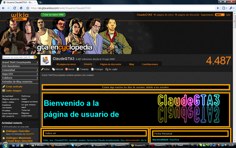236x148 pixels.
Task: Open the Gaming dropdown under Wikia logo
Action: 20,19
